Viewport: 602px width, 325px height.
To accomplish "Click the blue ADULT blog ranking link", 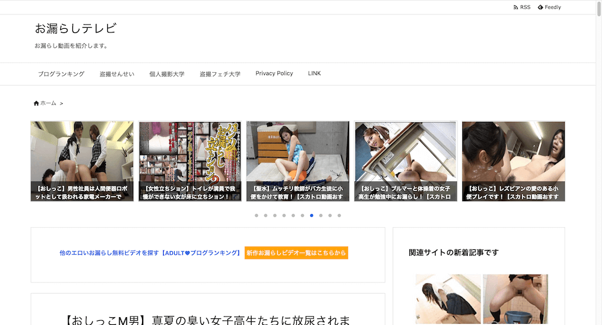I will [150, 253].
